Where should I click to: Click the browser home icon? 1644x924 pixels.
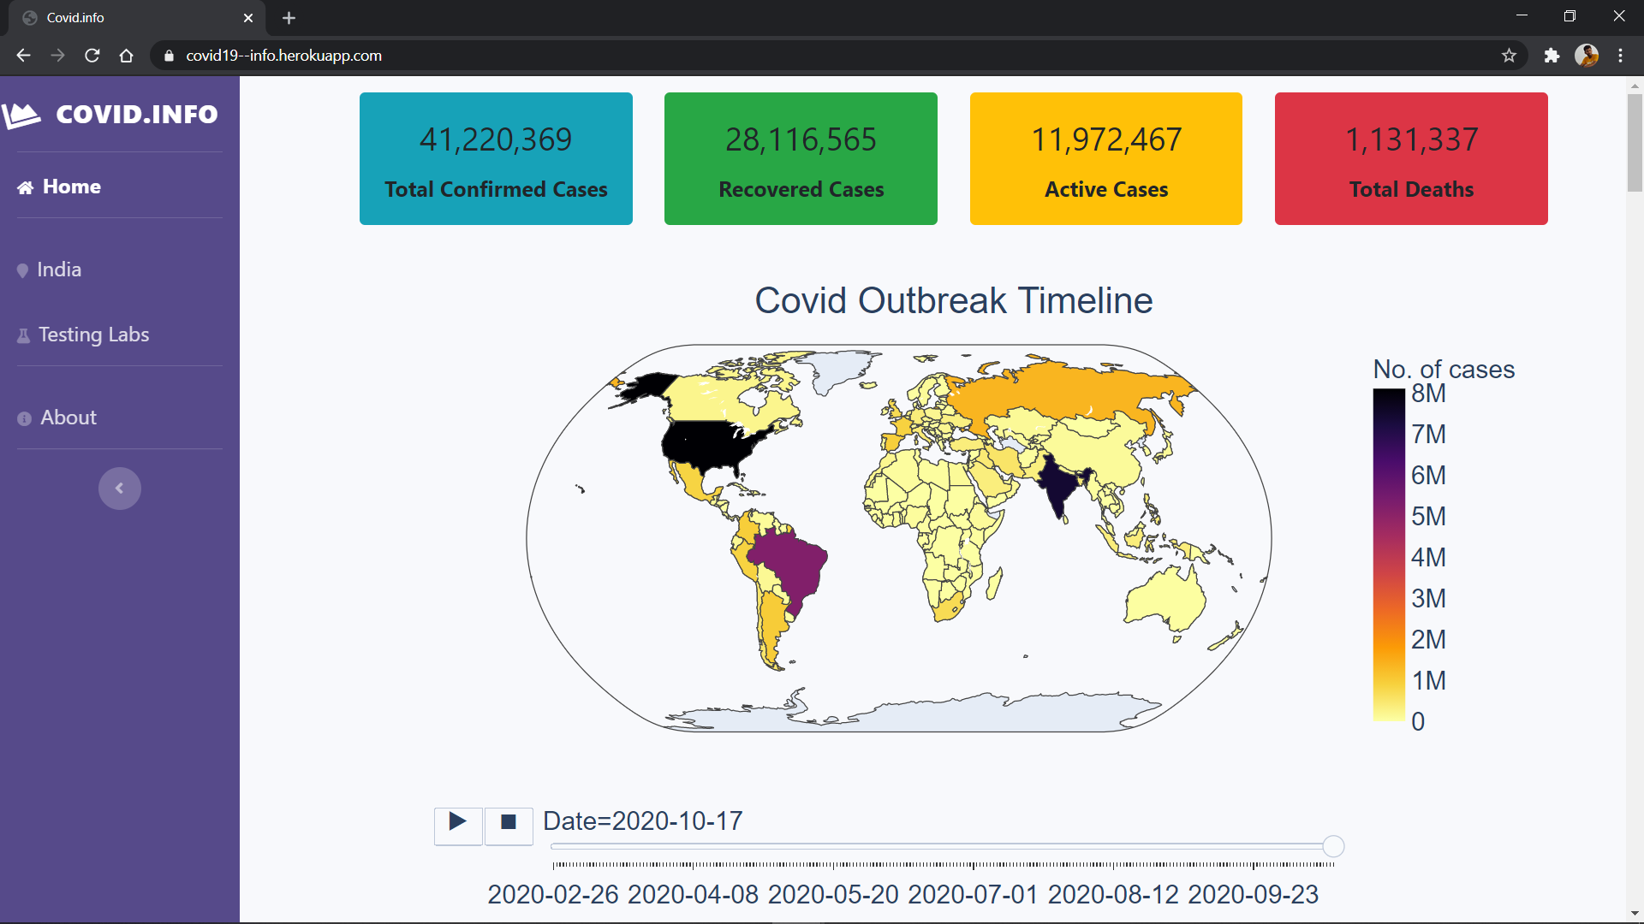(127, 56)
